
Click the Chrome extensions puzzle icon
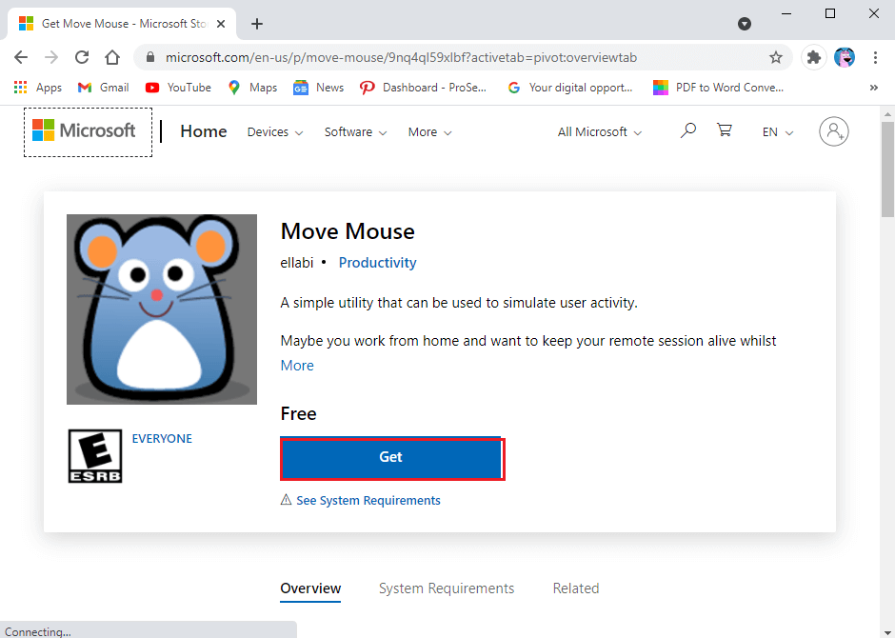click(x=813, y=57)
